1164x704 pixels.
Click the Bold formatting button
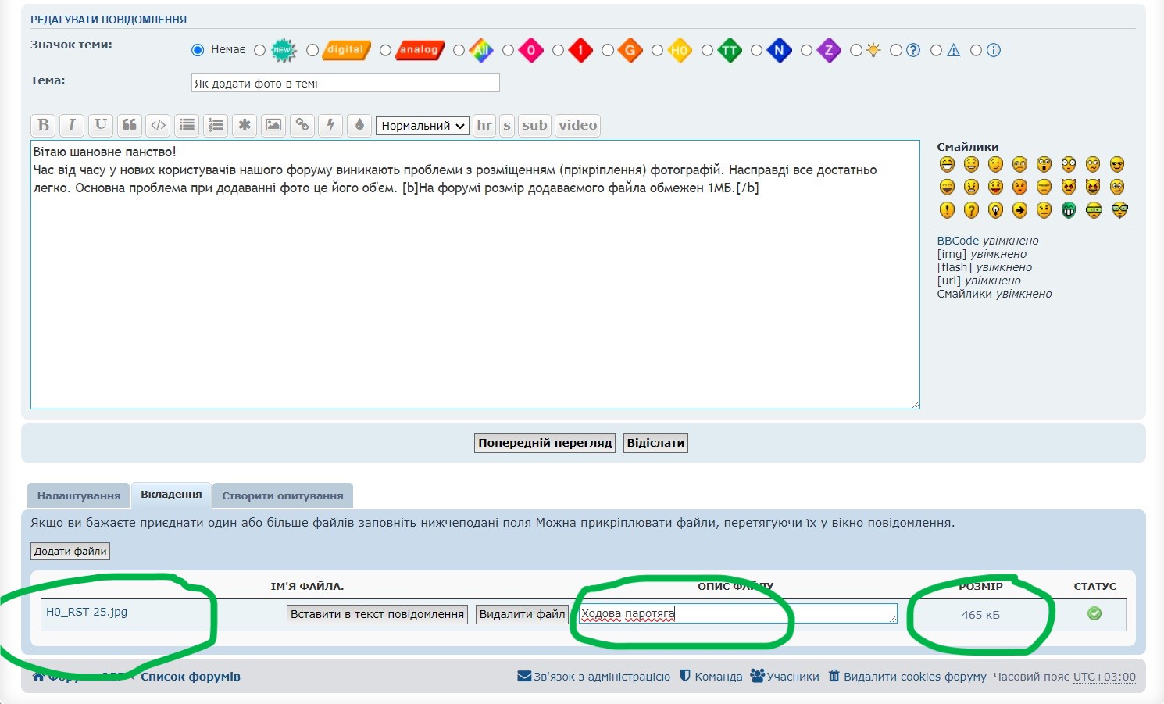coord(44,125)
